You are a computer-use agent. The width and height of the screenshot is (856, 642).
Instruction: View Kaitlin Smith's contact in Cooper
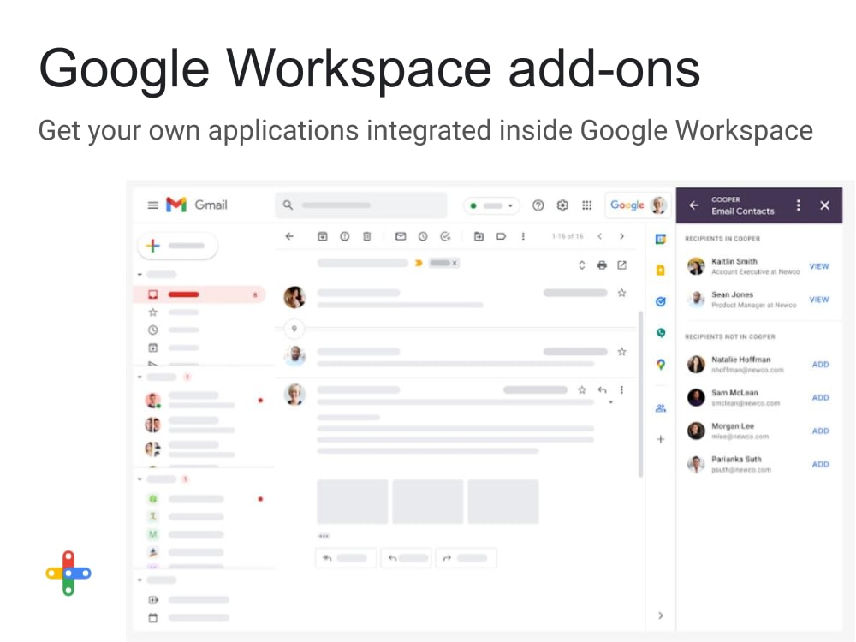(x=819, y=266)
